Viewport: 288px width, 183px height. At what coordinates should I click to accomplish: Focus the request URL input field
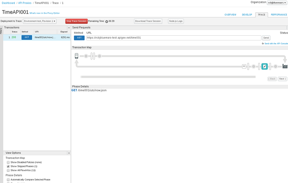tap(174, 38)
